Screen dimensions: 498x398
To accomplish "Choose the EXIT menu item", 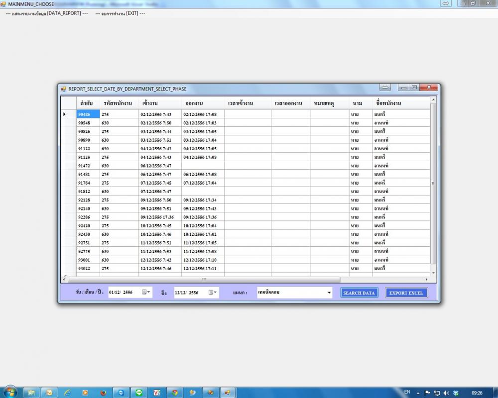I will (x=121, y=13).
